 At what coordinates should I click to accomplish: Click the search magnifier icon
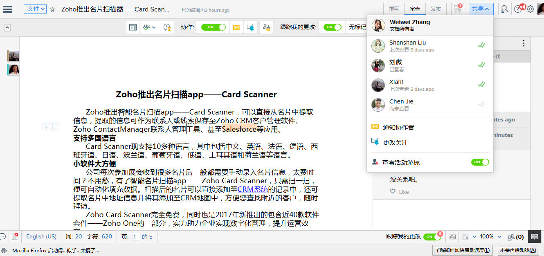pyautogui.click(x=505, y=9)
